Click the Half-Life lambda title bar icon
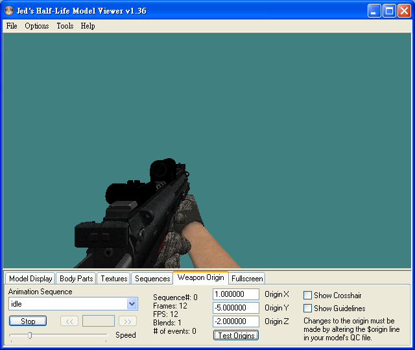Viewport: 415px width, 350px height. tap(9, 10)
